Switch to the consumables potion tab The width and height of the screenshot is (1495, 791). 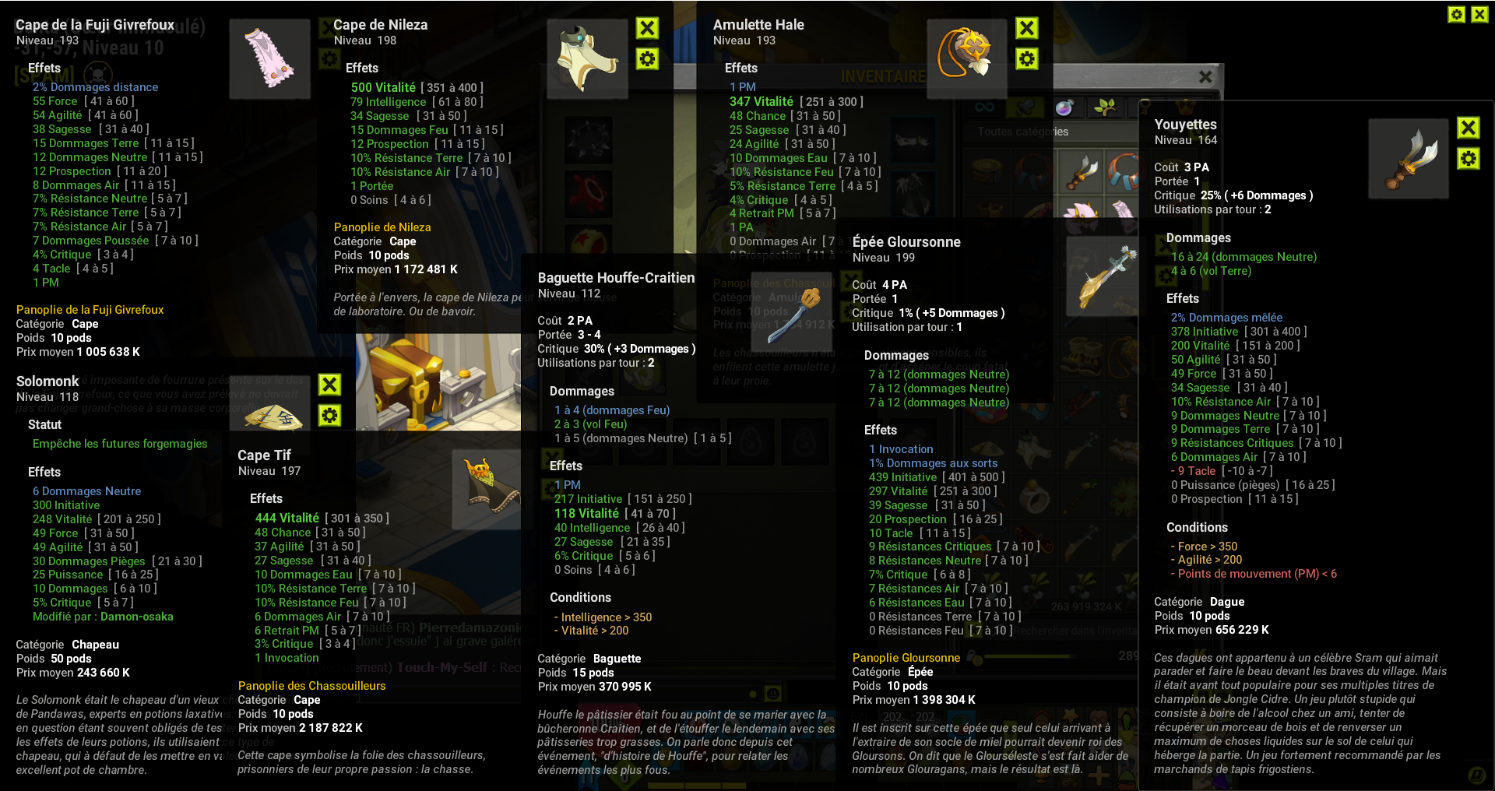tap(1065, 107)
